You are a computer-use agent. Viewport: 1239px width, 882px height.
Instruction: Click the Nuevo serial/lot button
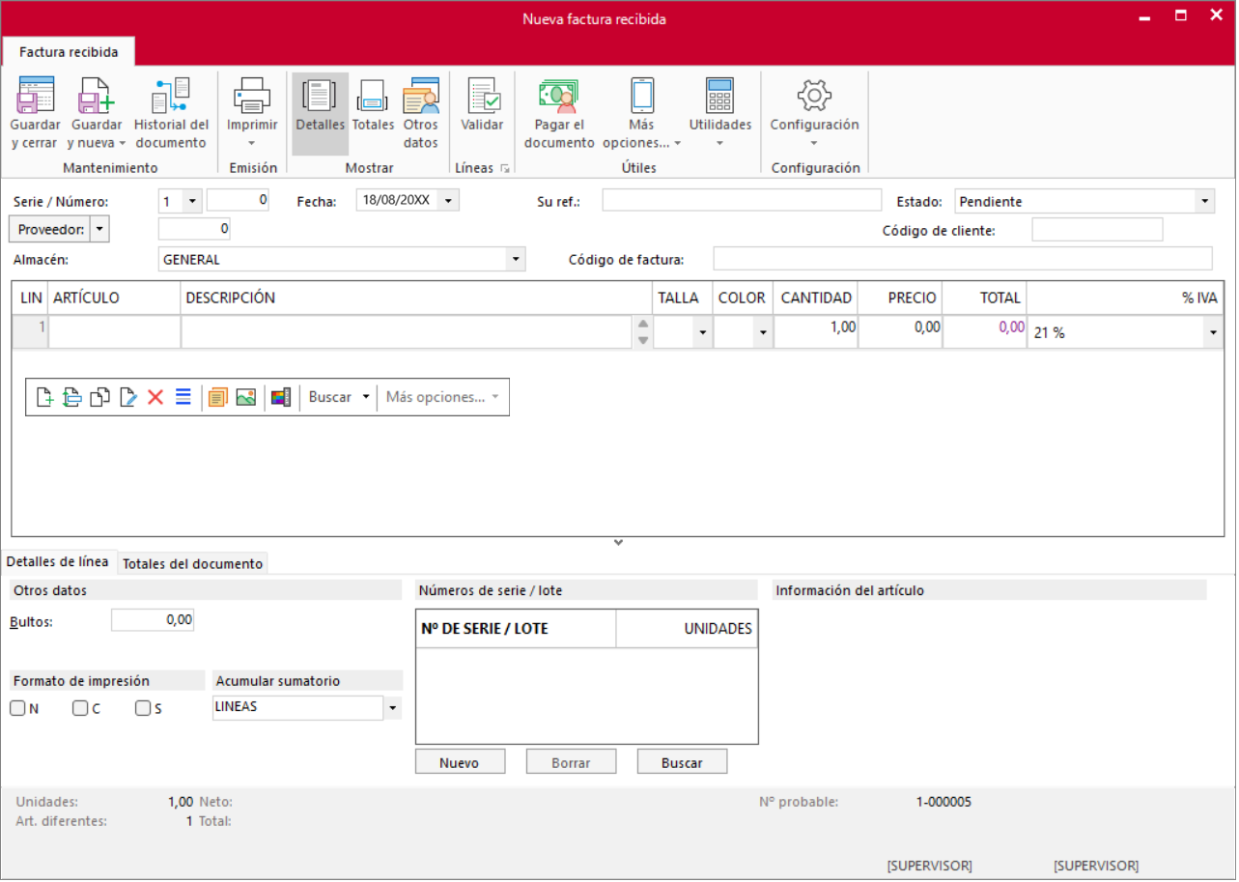pos(460,762)
